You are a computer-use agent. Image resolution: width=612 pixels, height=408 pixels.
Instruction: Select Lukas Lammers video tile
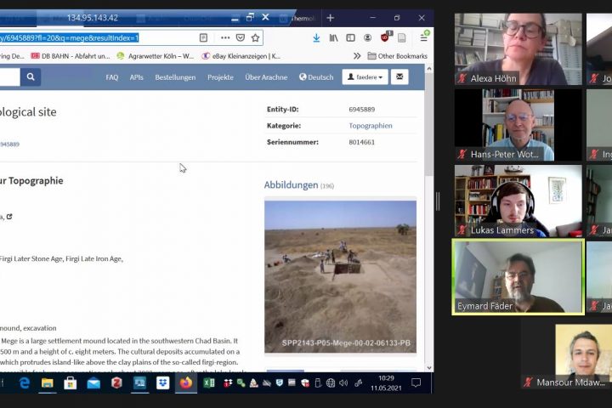click(x=518, y=201)
